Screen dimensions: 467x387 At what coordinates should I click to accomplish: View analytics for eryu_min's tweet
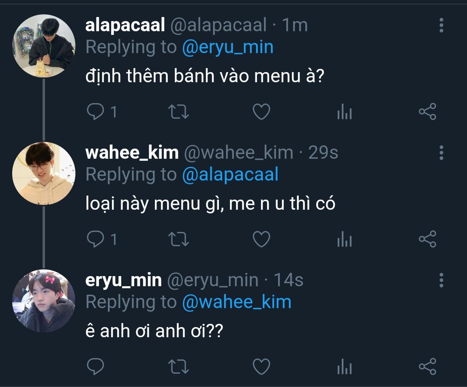[345, 367]
